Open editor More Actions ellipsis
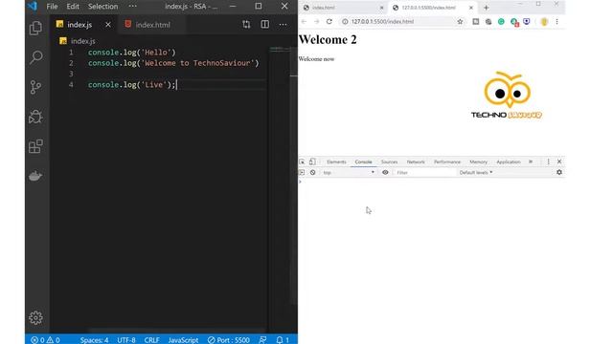Screen dimensions: 613x344 pyautogui.click(x=283, y=25)
